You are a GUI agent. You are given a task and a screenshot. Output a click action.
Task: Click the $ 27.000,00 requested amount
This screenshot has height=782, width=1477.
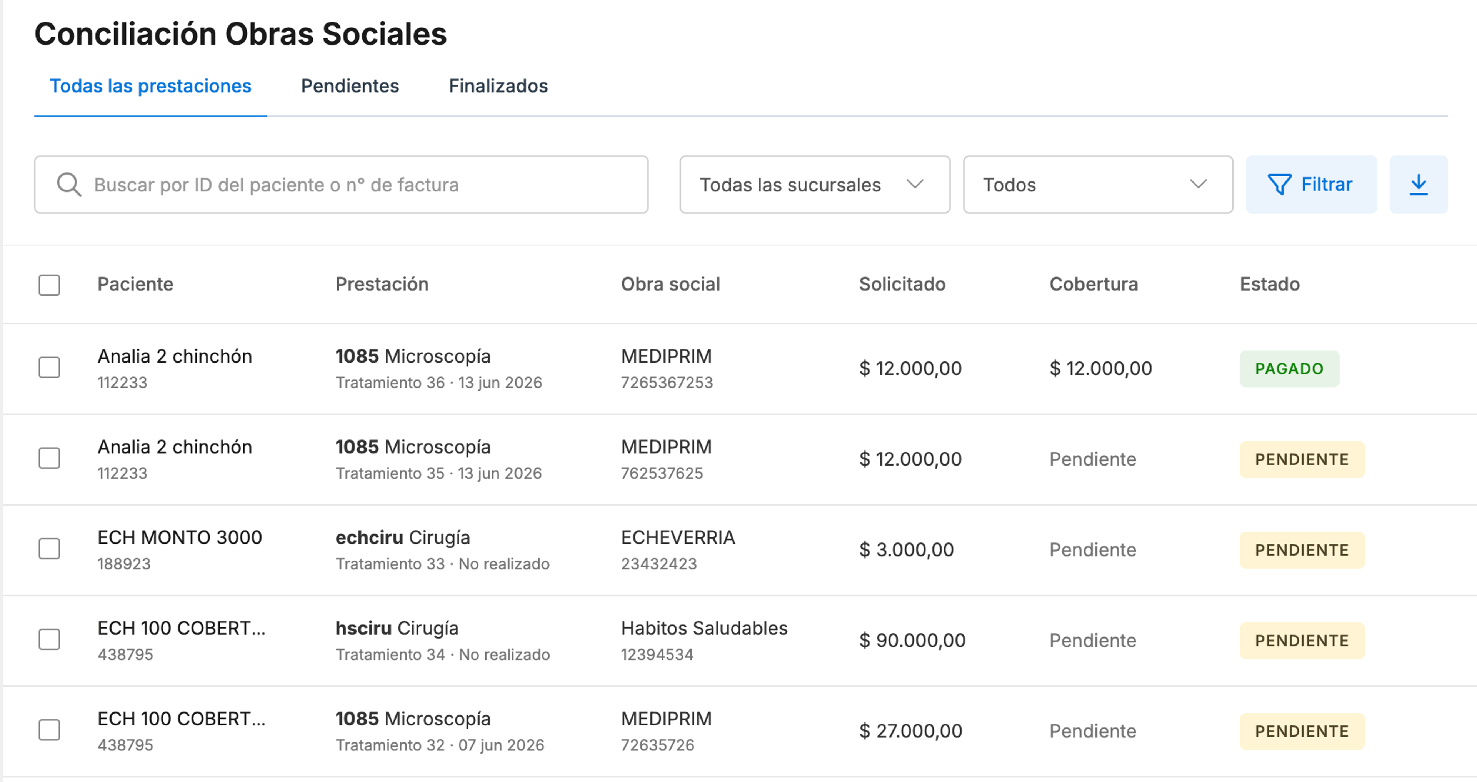point(910,731)
